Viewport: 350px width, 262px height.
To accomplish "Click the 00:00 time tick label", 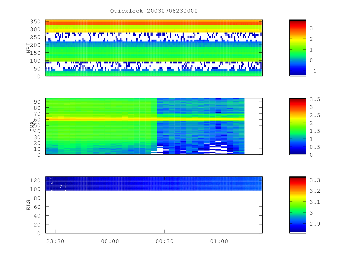I will (x=110, y=241).
